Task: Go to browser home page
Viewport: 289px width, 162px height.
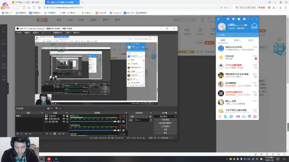Action: coord(29,8)
